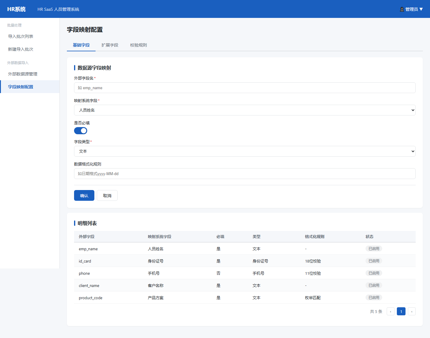Click the 字段映射配置 page title
The image size is (430, 338).
coord(85,30)
